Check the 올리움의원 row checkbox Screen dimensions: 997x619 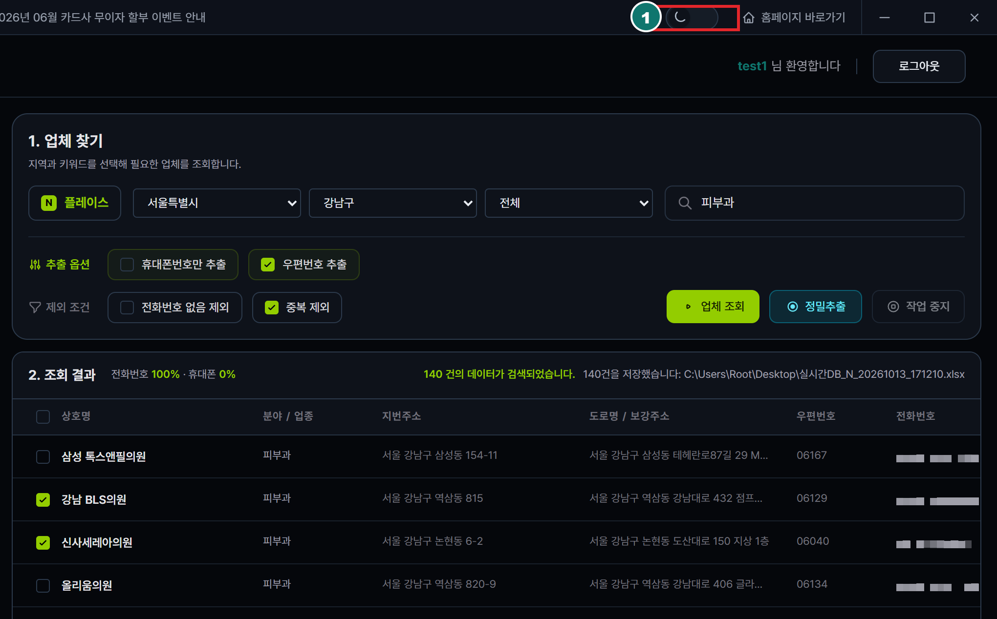43,586
